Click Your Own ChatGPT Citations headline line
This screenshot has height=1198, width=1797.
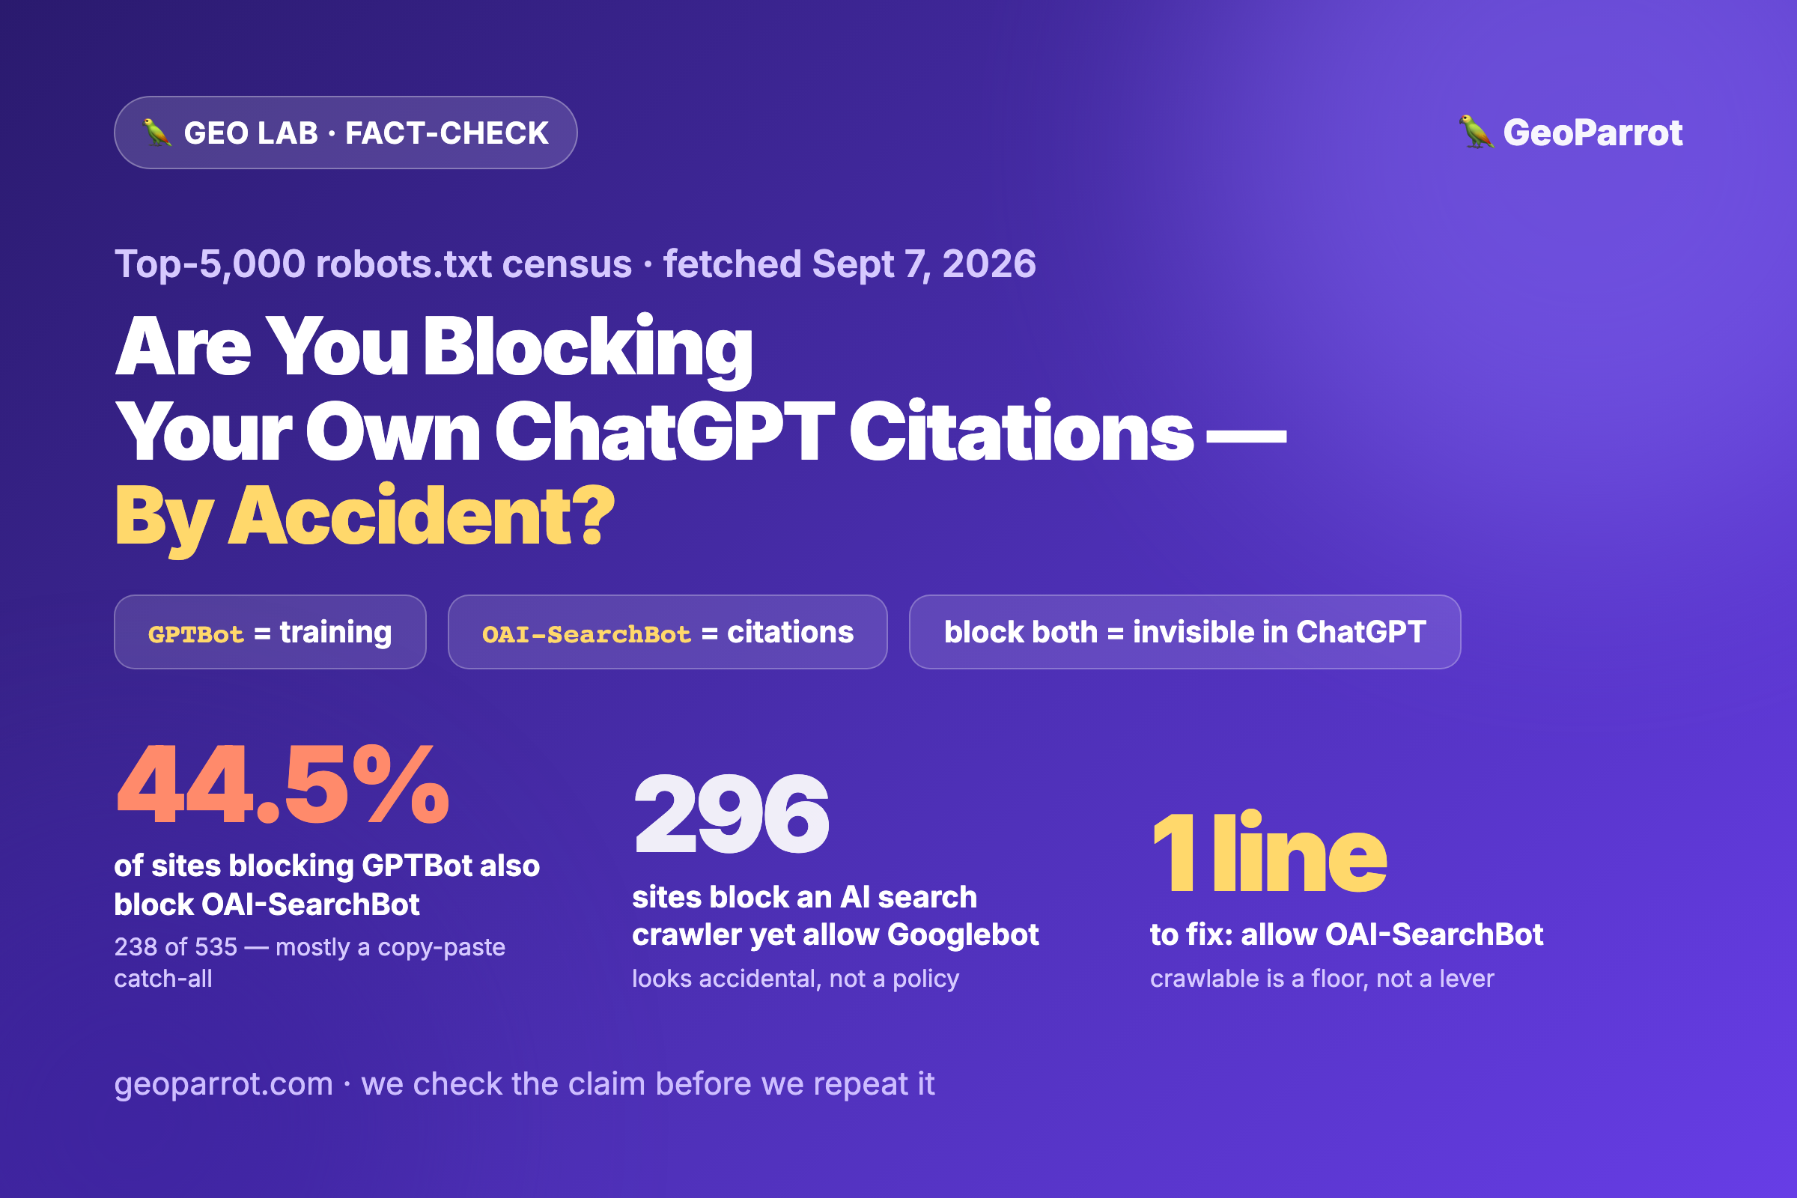point(700,433)
